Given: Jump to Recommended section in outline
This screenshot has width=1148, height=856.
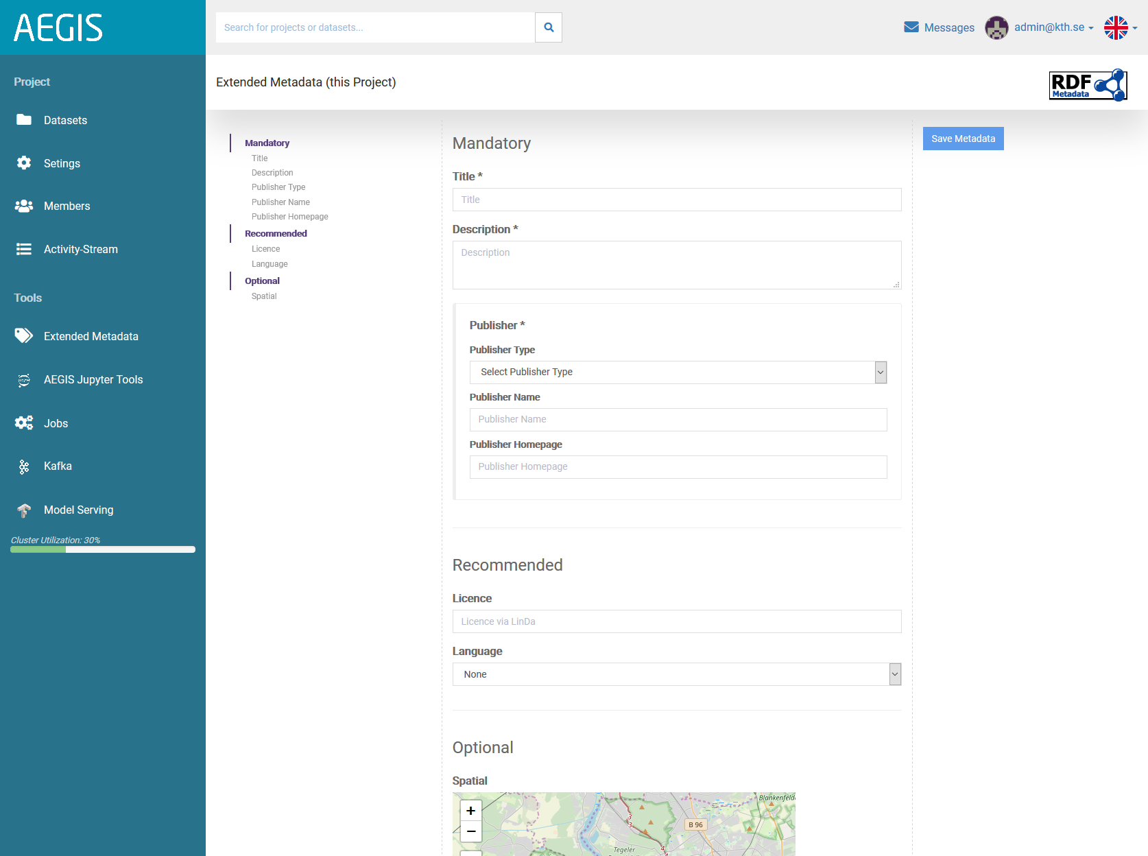Looking at the screenshot, I should pos(276,233).
